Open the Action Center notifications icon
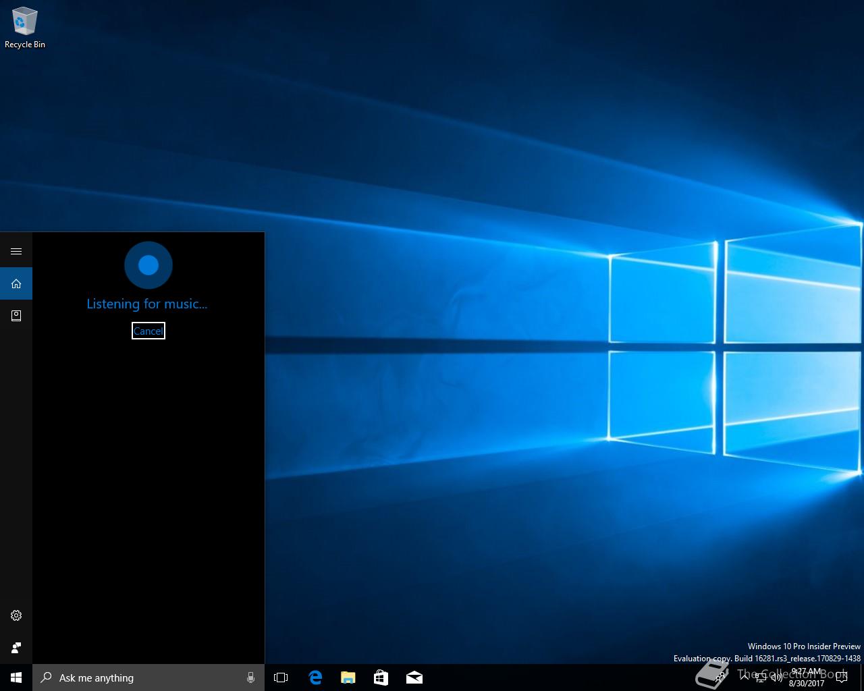This screenshot has width=864, height=691. coord(842,678)
